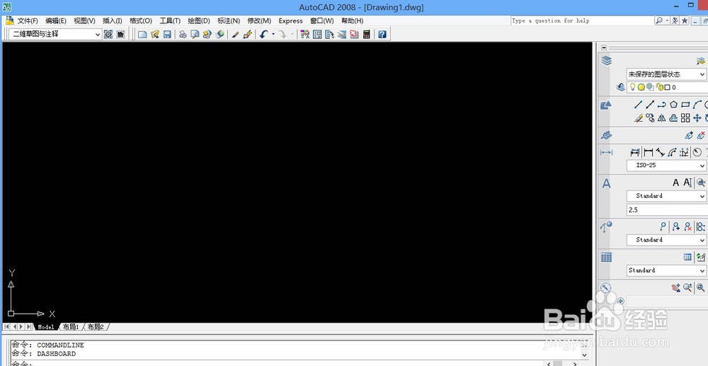Open the 视图(V) menu

click(x=84, y=21)
